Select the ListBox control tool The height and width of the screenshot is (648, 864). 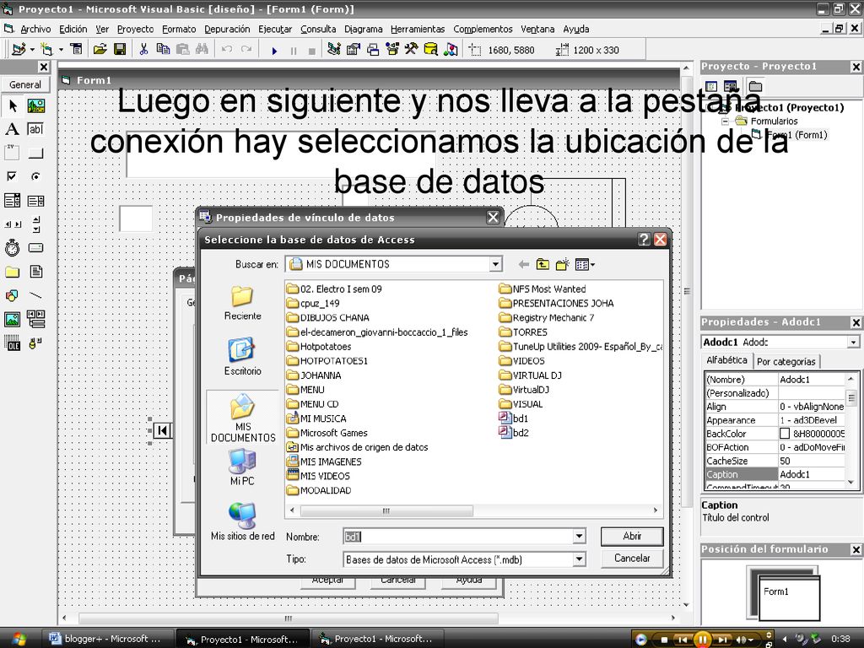click(x=35, y=200)
